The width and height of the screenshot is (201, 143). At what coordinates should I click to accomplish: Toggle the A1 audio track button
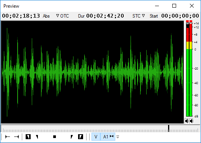pyautogui.click(x=108, y=137)
